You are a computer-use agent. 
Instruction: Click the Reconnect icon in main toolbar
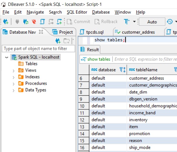pyautogui.click(x=26, y=22)
